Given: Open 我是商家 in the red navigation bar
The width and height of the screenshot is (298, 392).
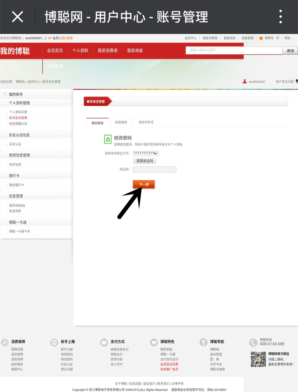Looking at the screenshot, I should 135,51.
